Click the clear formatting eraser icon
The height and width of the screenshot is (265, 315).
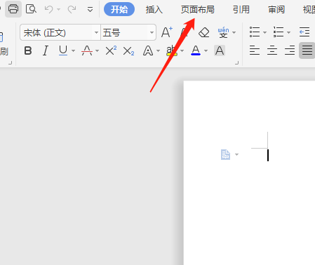204,32
